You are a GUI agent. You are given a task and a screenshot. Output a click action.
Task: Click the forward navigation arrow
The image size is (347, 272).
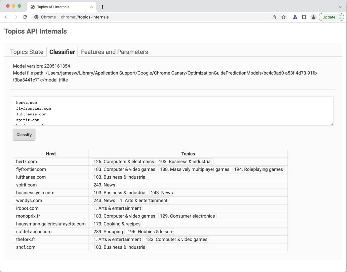(16, 17)
